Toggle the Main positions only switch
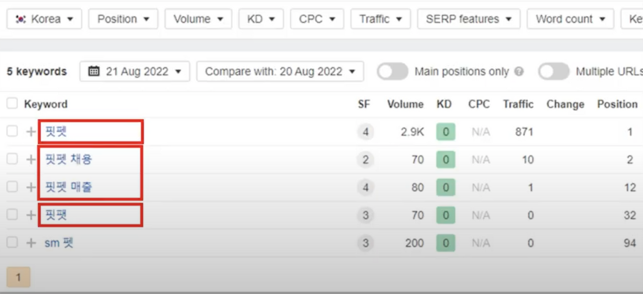Image resolution: width=643 pixels, height=294 pixels. pyautogui.click(x=392, y=72)
